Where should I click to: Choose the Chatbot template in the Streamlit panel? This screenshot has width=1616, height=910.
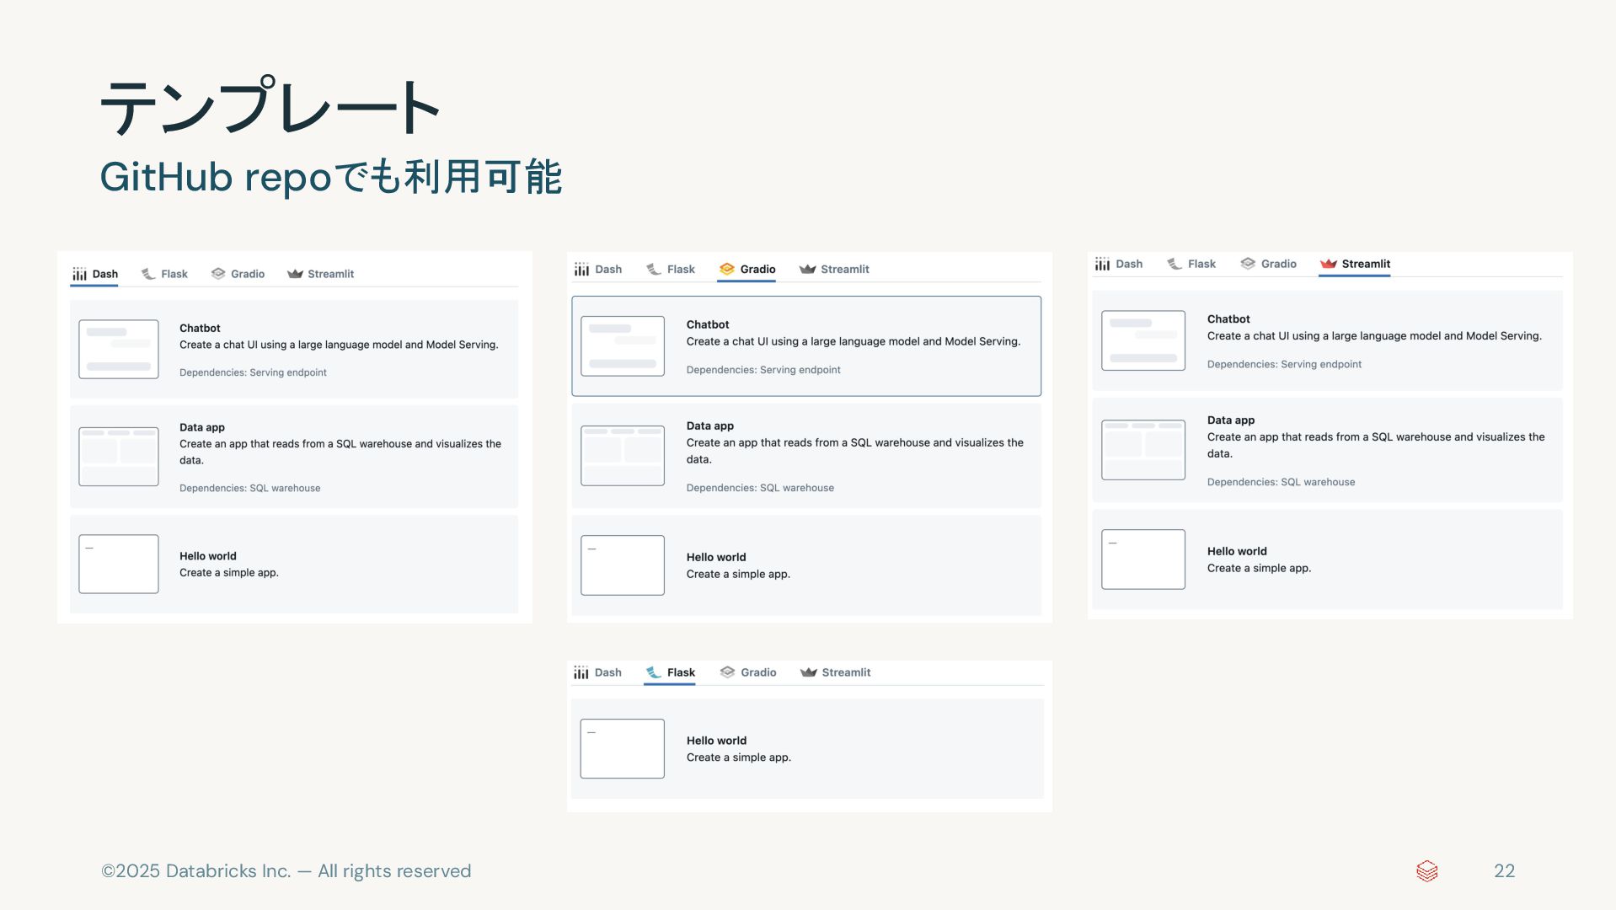click(x=1327, y=340)
